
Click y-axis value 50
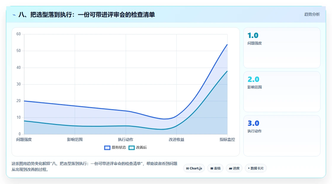tap(19, 51)
